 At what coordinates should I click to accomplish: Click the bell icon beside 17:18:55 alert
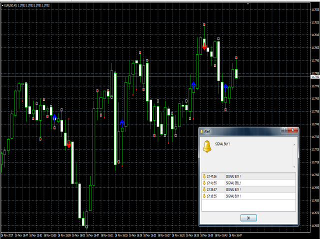tap(204, 196)
